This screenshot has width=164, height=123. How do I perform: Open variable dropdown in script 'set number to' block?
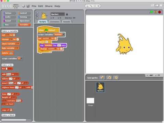pos(46,39)
